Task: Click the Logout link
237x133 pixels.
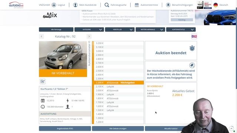Action: point(61,5)
